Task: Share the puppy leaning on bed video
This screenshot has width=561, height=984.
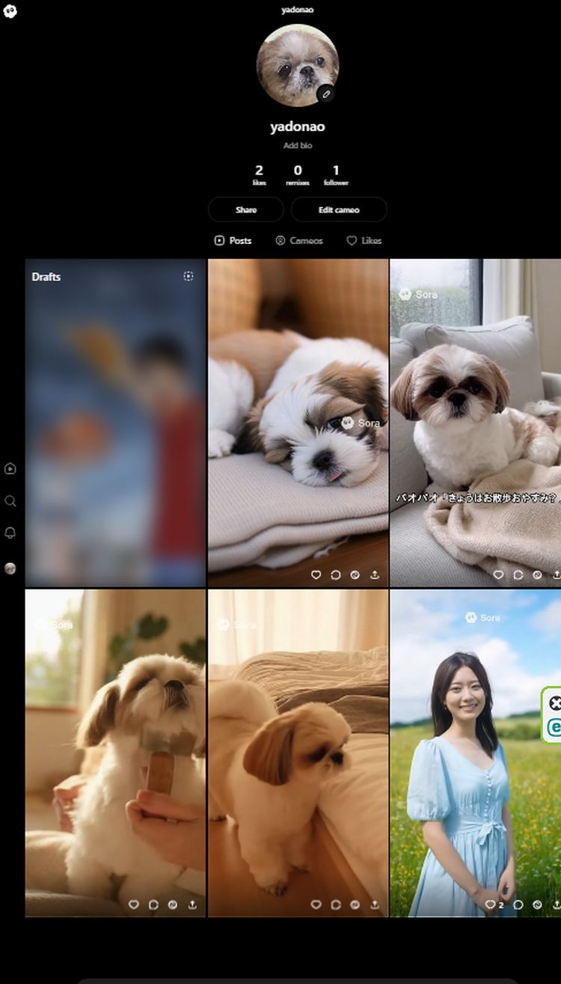Action: click(375, 905)
